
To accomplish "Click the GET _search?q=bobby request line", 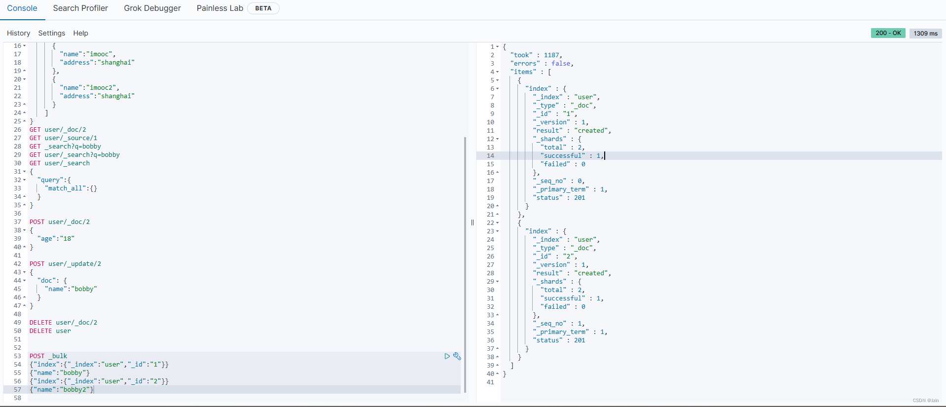I will coord(65,147).
